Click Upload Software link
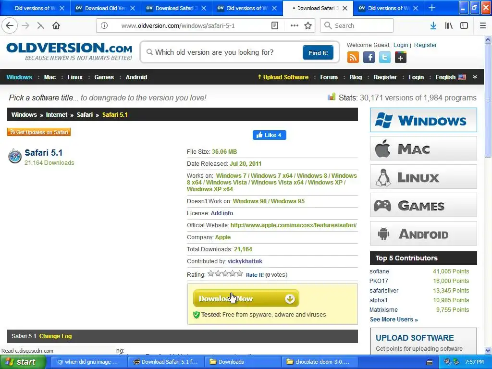The image size is (492, 369). (283, 77)
